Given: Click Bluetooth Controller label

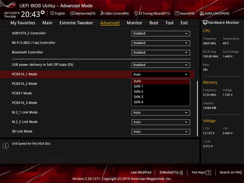Looking at the screenshot, I should [x=27, y=52].
